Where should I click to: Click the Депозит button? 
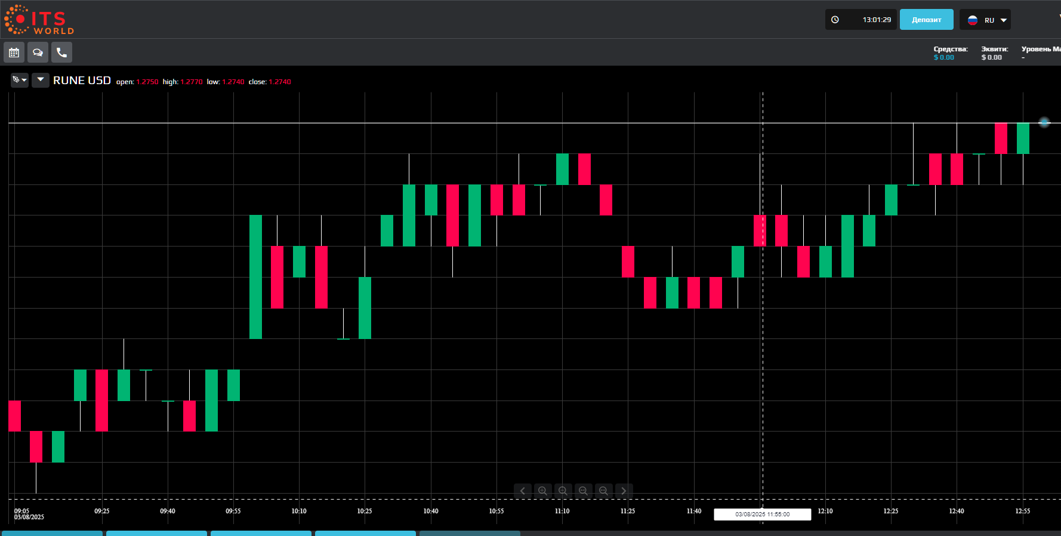[x=926, y=20]
